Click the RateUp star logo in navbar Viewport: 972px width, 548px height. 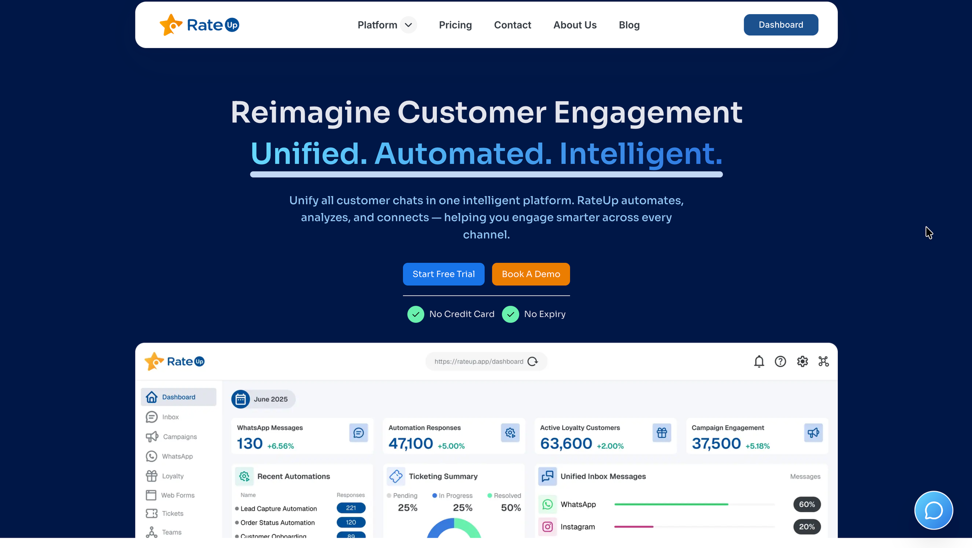(171, 25)
